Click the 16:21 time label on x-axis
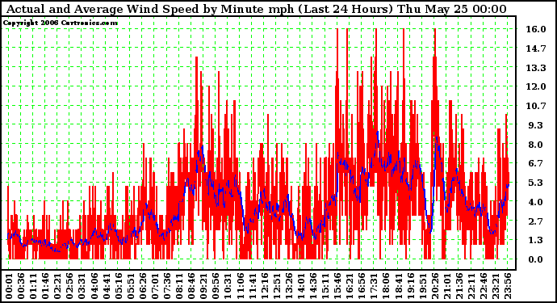 (350, 286)
